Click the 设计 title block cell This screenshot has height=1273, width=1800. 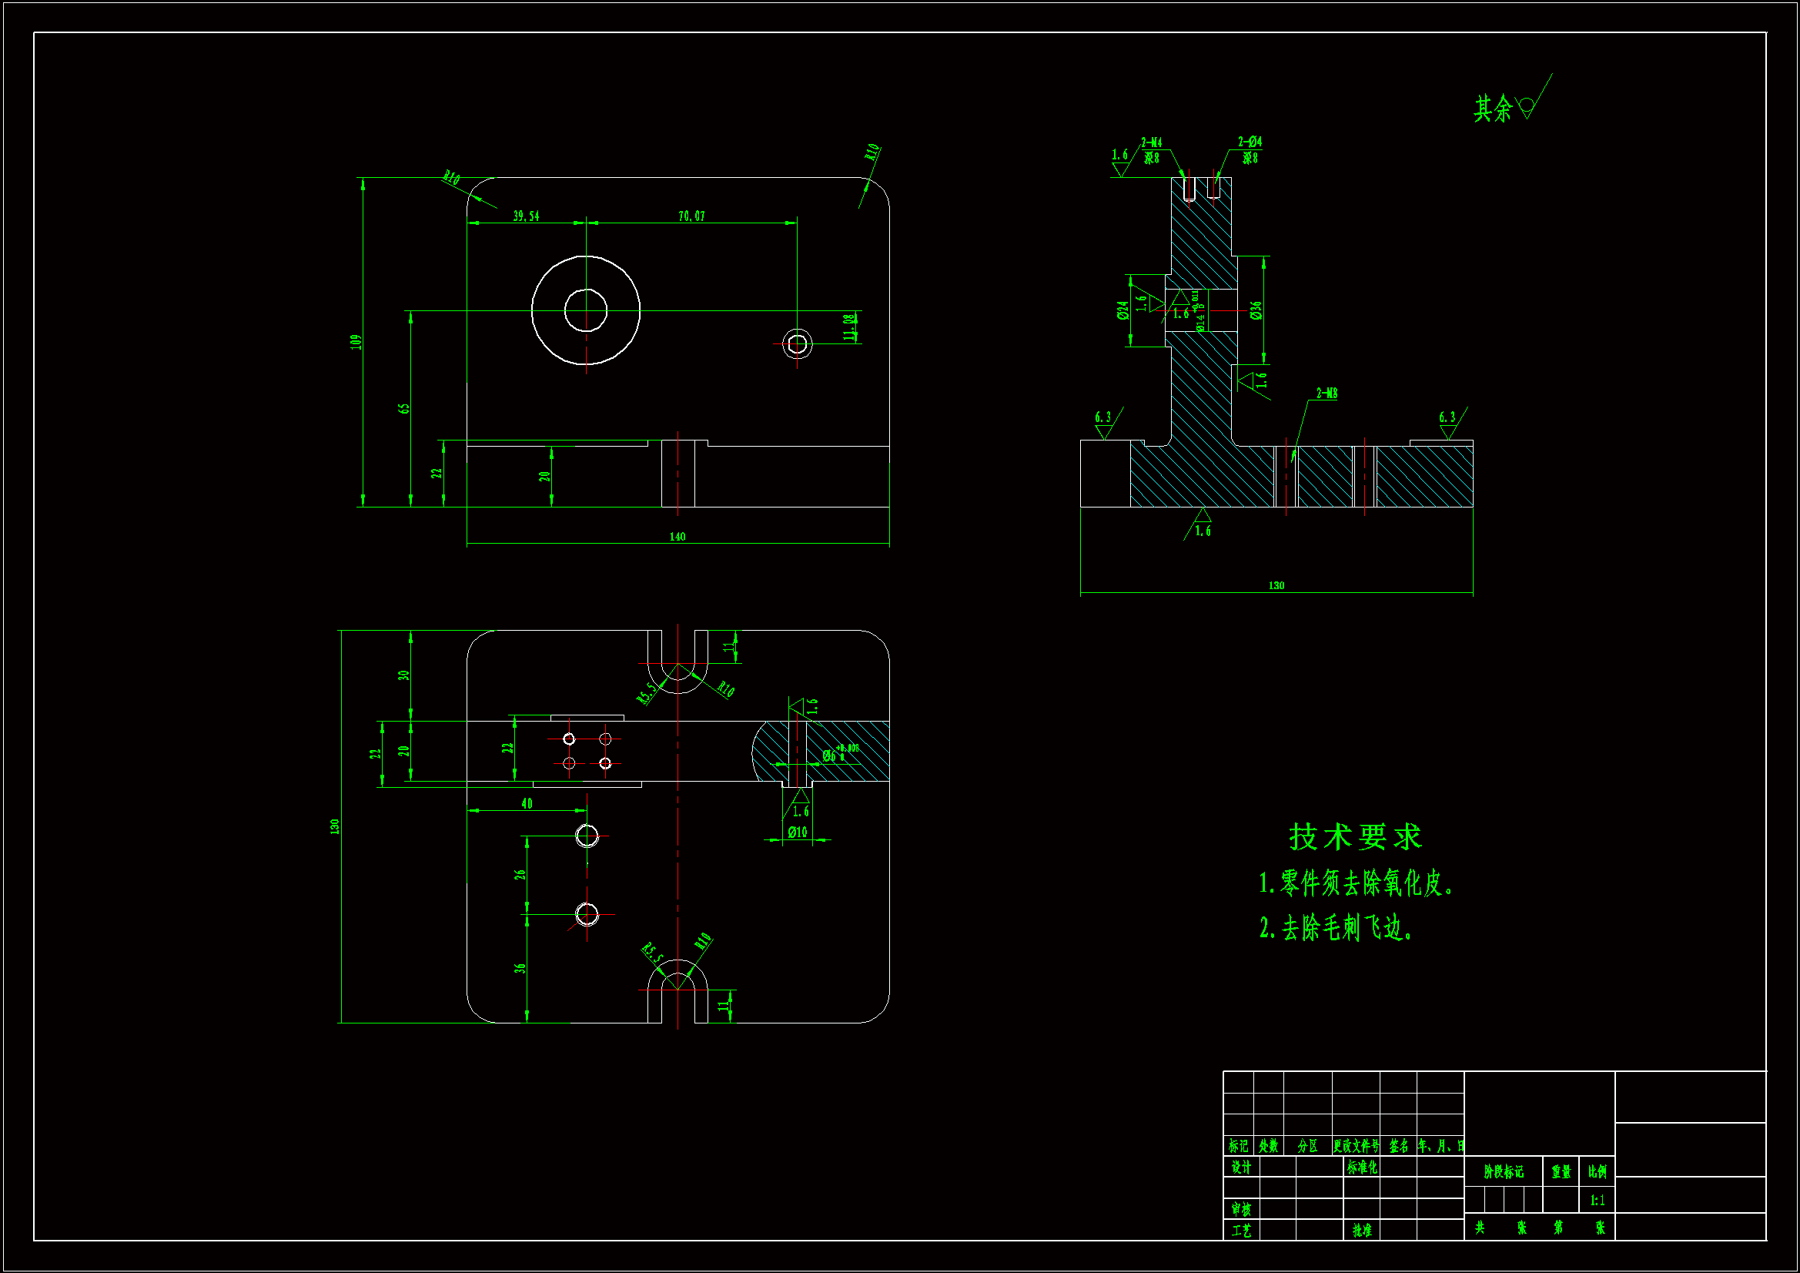1241,1167
